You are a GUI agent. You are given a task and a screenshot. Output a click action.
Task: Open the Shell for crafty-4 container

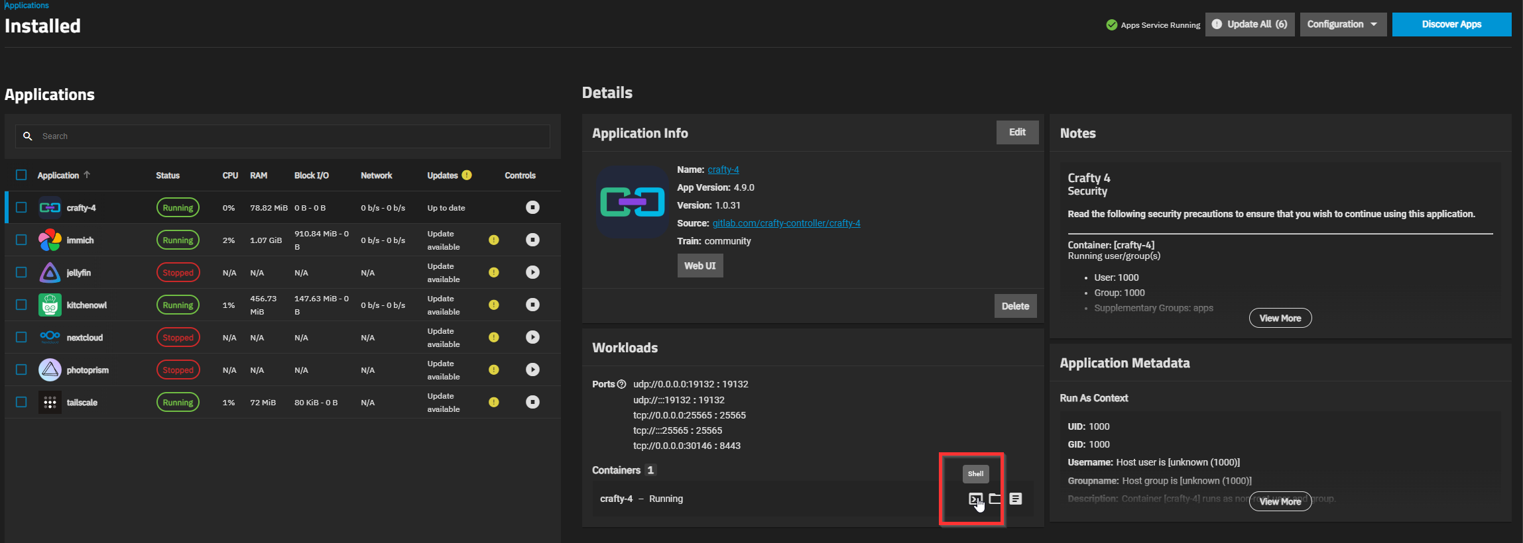(x=975, y=499)
